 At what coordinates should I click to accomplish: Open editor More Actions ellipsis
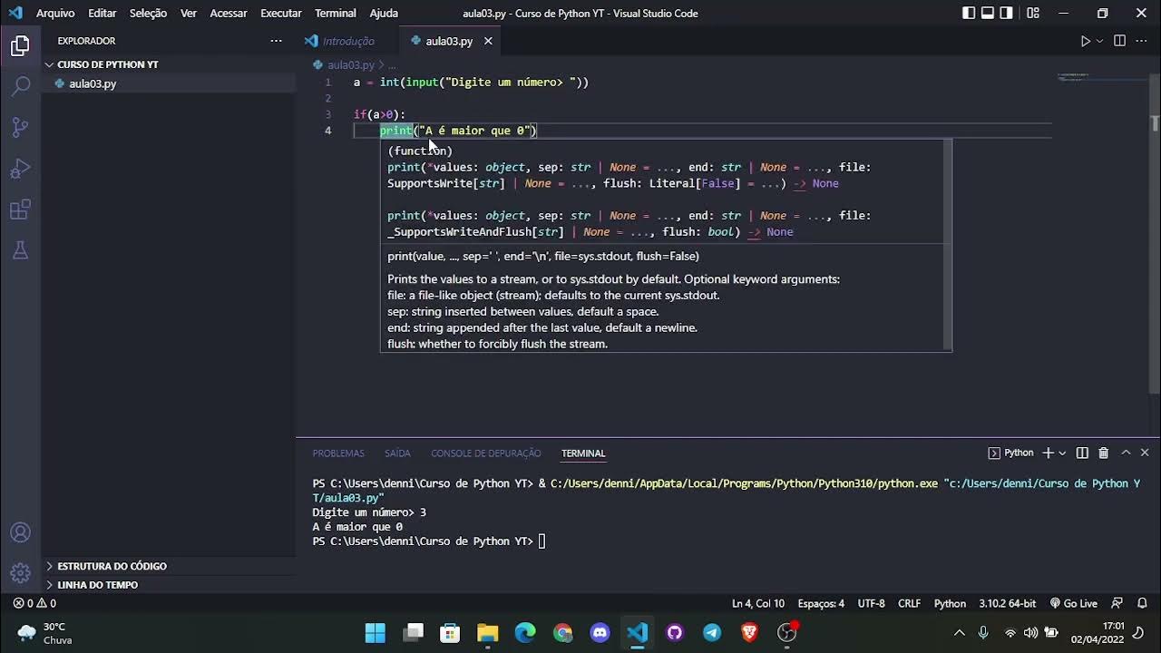(x=1141, y=41)
